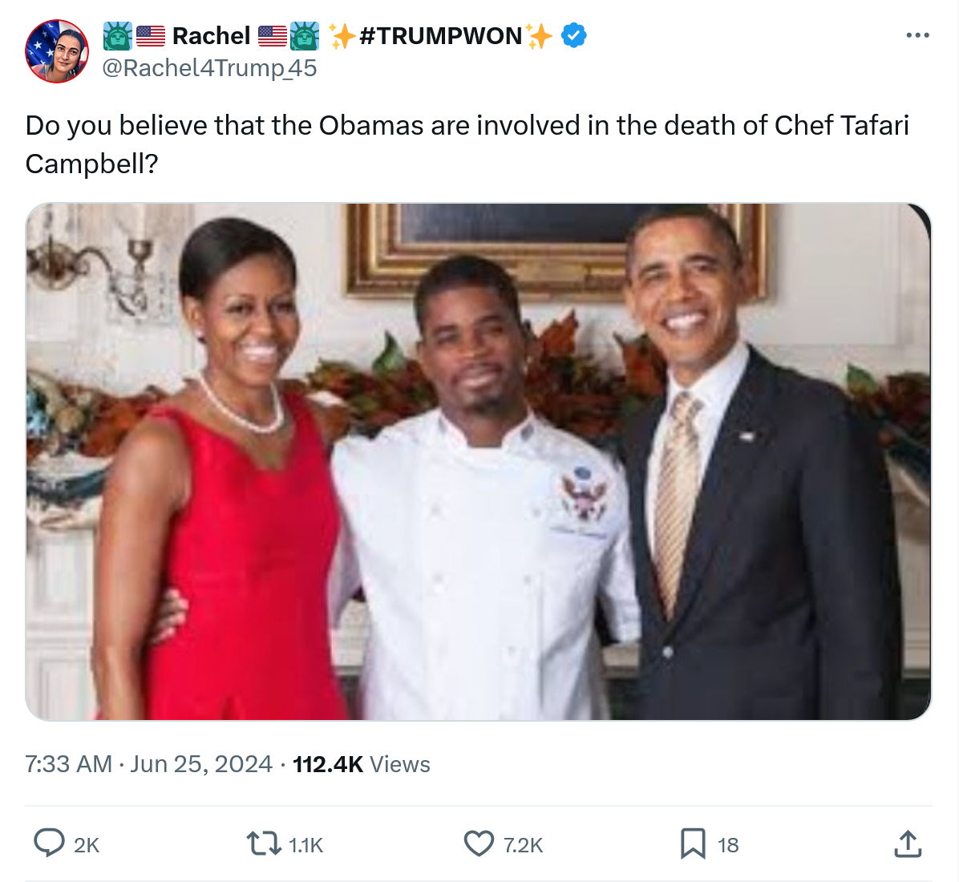
Task: Click the blue verified checkmark badge
Action: (573, 35)
